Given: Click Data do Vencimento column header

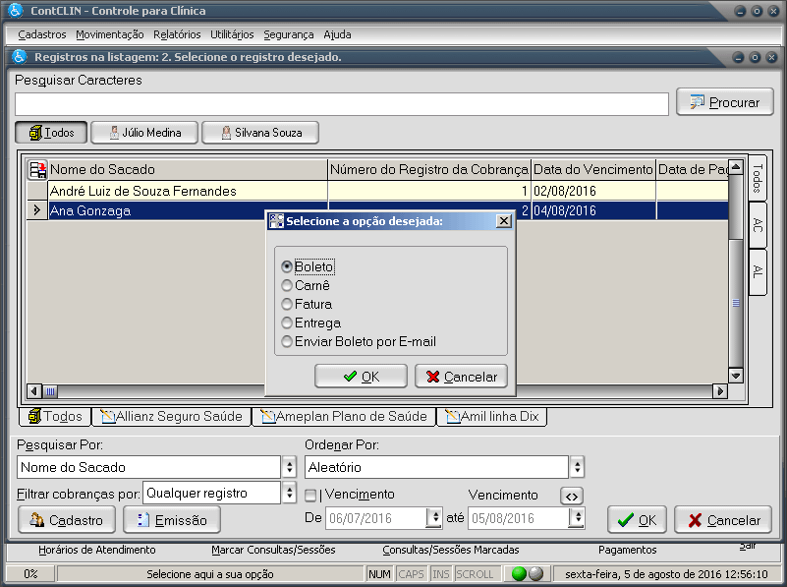Looking at the screenshot, I should 593,170.
